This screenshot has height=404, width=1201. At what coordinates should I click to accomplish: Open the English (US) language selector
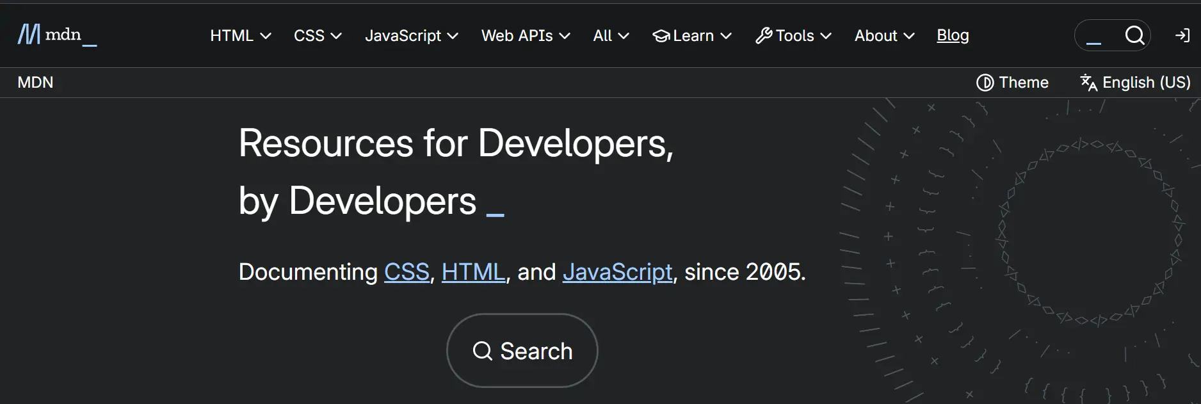(1135, 83)
